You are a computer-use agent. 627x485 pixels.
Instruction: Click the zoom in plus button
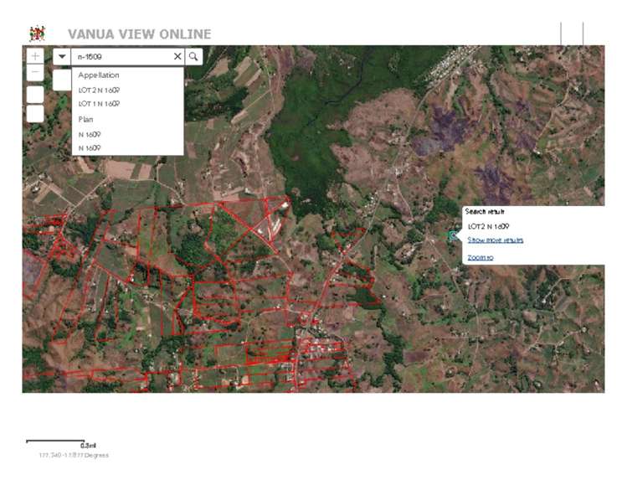pos(35,56)
